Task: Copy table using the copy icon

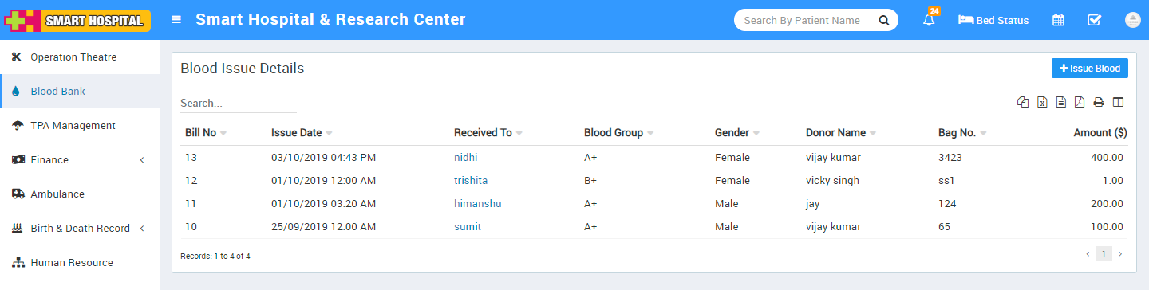Action: (x=1023, y=102)
